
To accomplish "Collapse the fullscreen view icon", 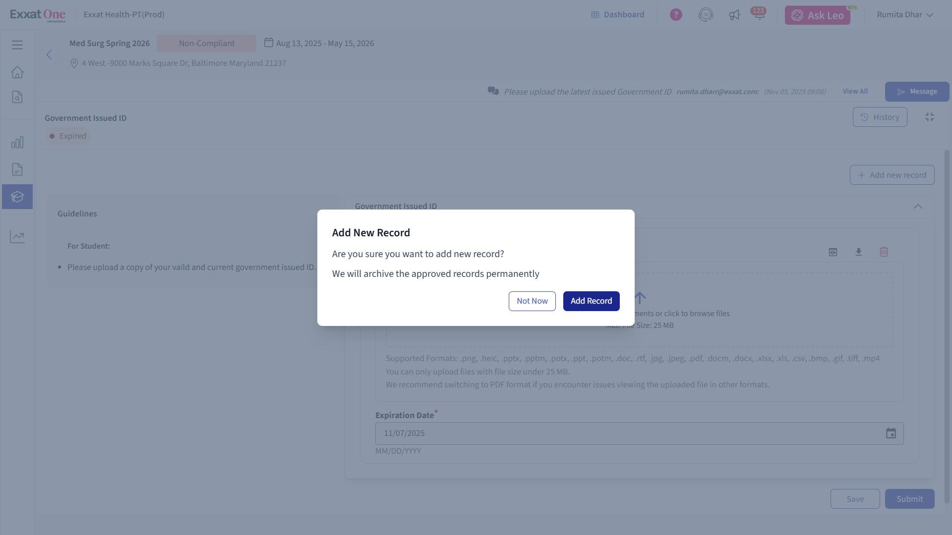I will pos(930,117).
